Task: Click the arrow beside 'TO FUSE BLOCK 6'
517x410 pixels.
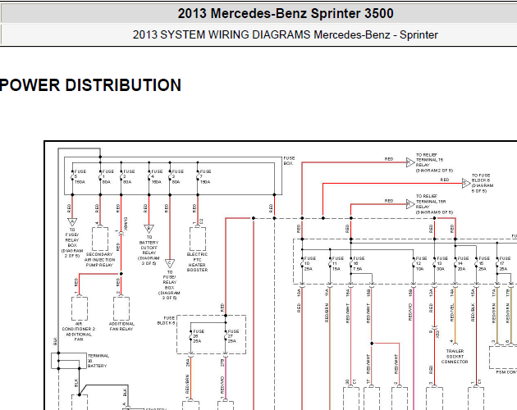Action: (466, 183)
